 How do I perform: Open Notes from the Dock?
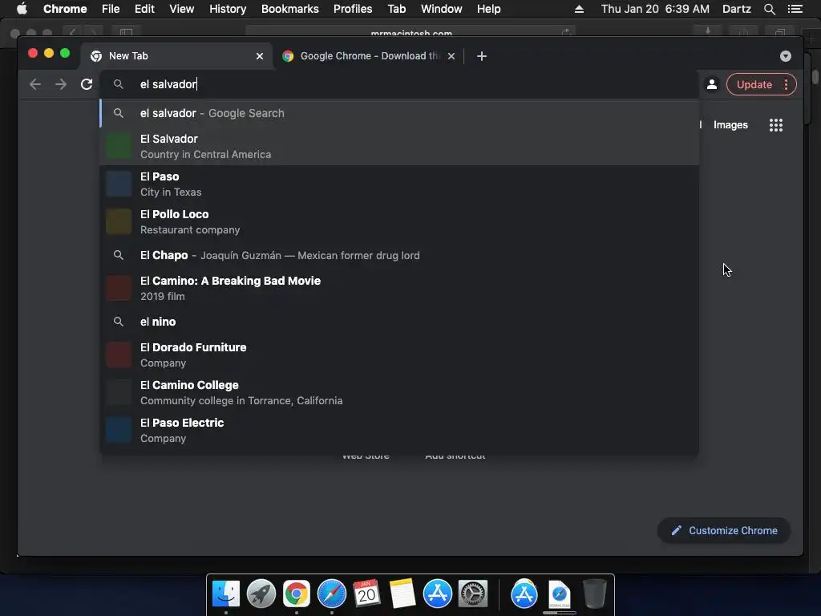tap(402, 594)
